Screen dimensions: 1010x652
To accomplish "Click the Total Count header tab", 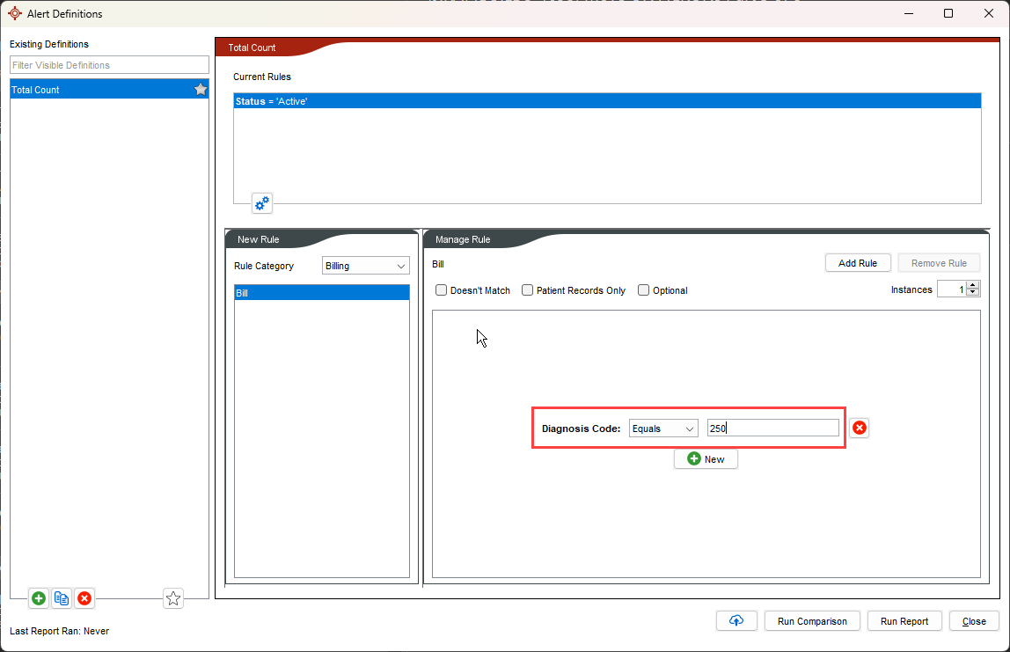I will coord(252,48).
